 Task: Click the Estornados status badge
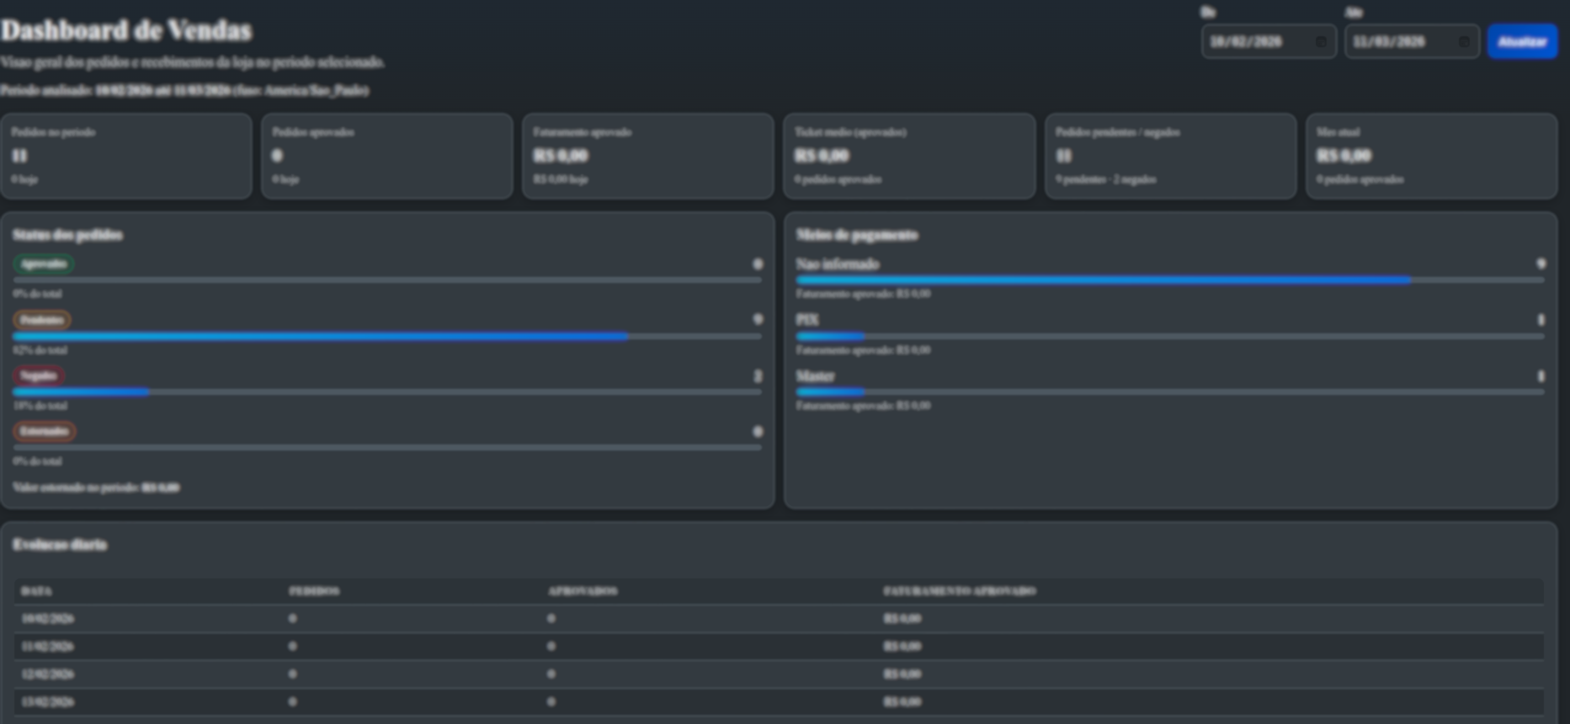tap(45, 432)
